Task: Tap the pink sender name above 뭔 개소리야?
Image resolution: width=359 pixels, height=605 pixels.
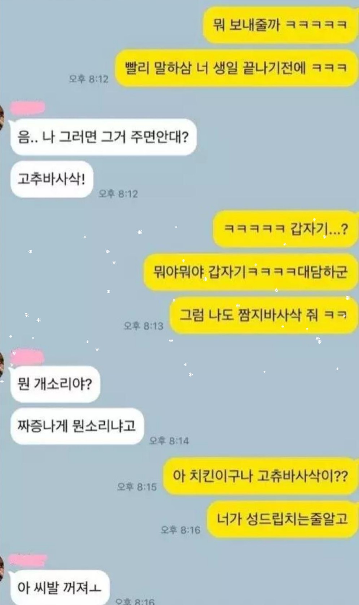Action: coord(27,357)
